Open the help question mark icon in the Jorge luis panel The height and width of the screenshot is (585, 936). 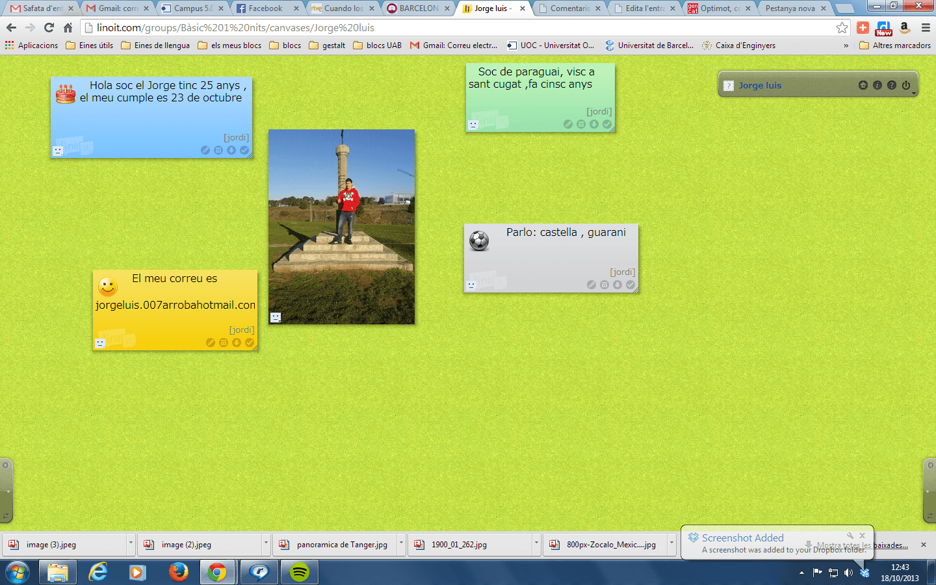892,85
